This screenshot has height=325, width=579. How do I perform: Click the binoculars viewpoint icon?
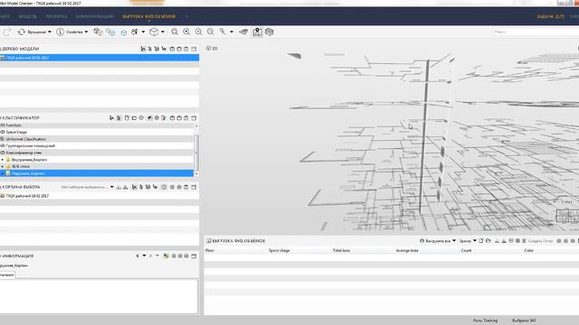(135, 32)
